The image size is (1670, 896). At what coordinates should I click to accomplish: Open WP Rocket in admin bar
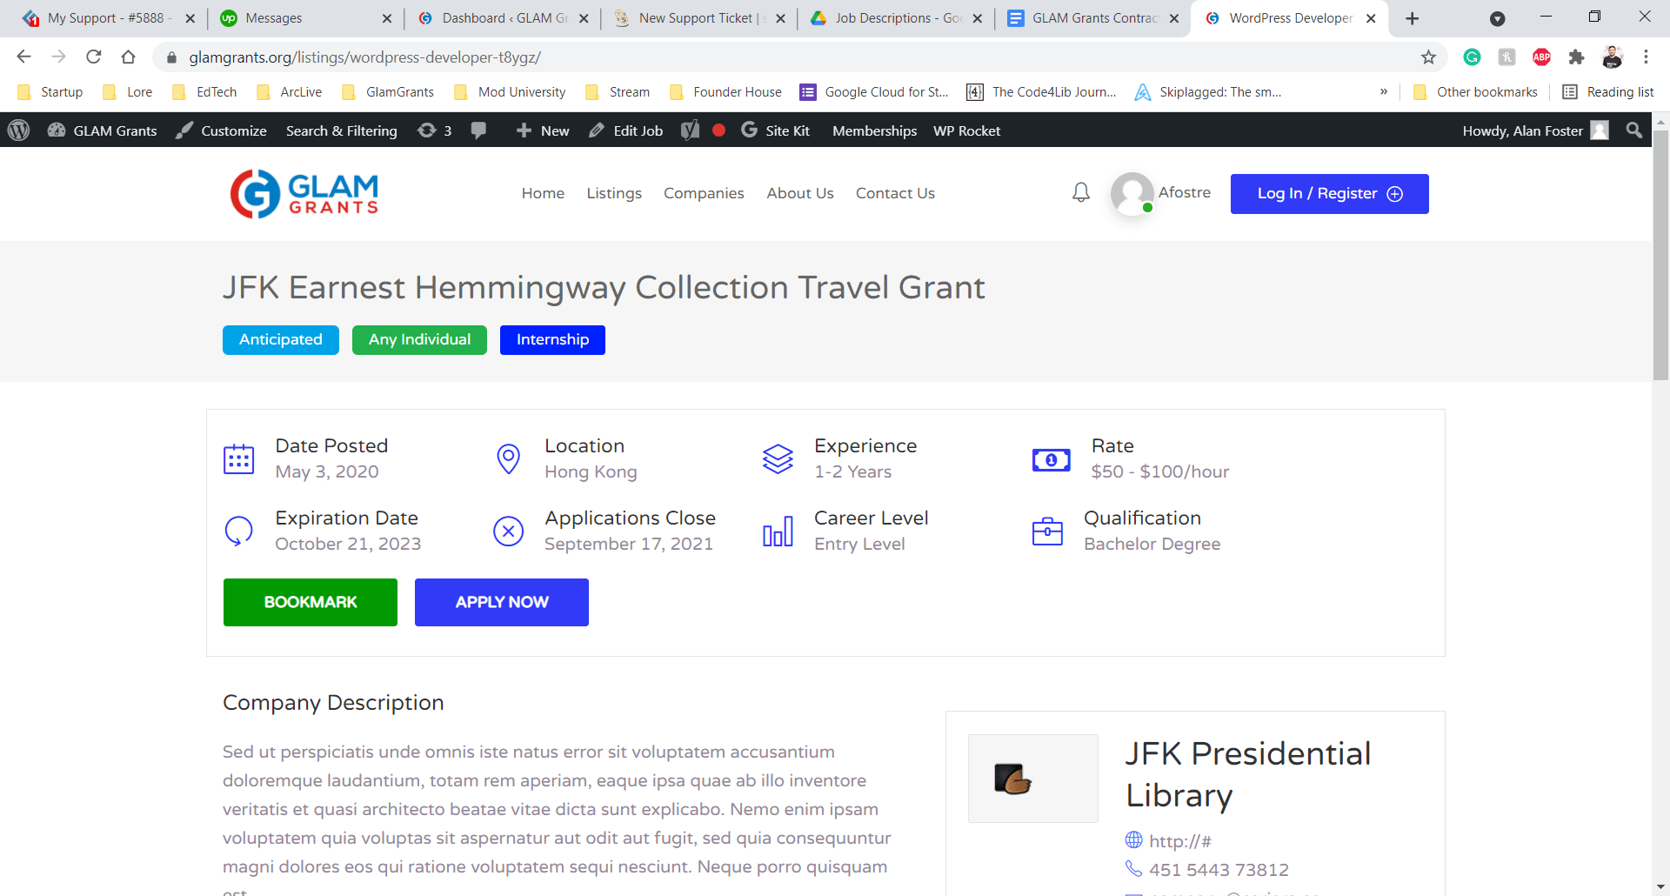[966, 130]
